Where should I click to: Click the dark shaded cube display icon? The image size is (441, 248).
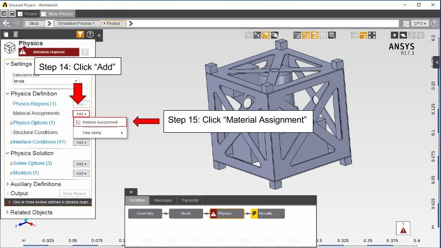coord(332,35)
